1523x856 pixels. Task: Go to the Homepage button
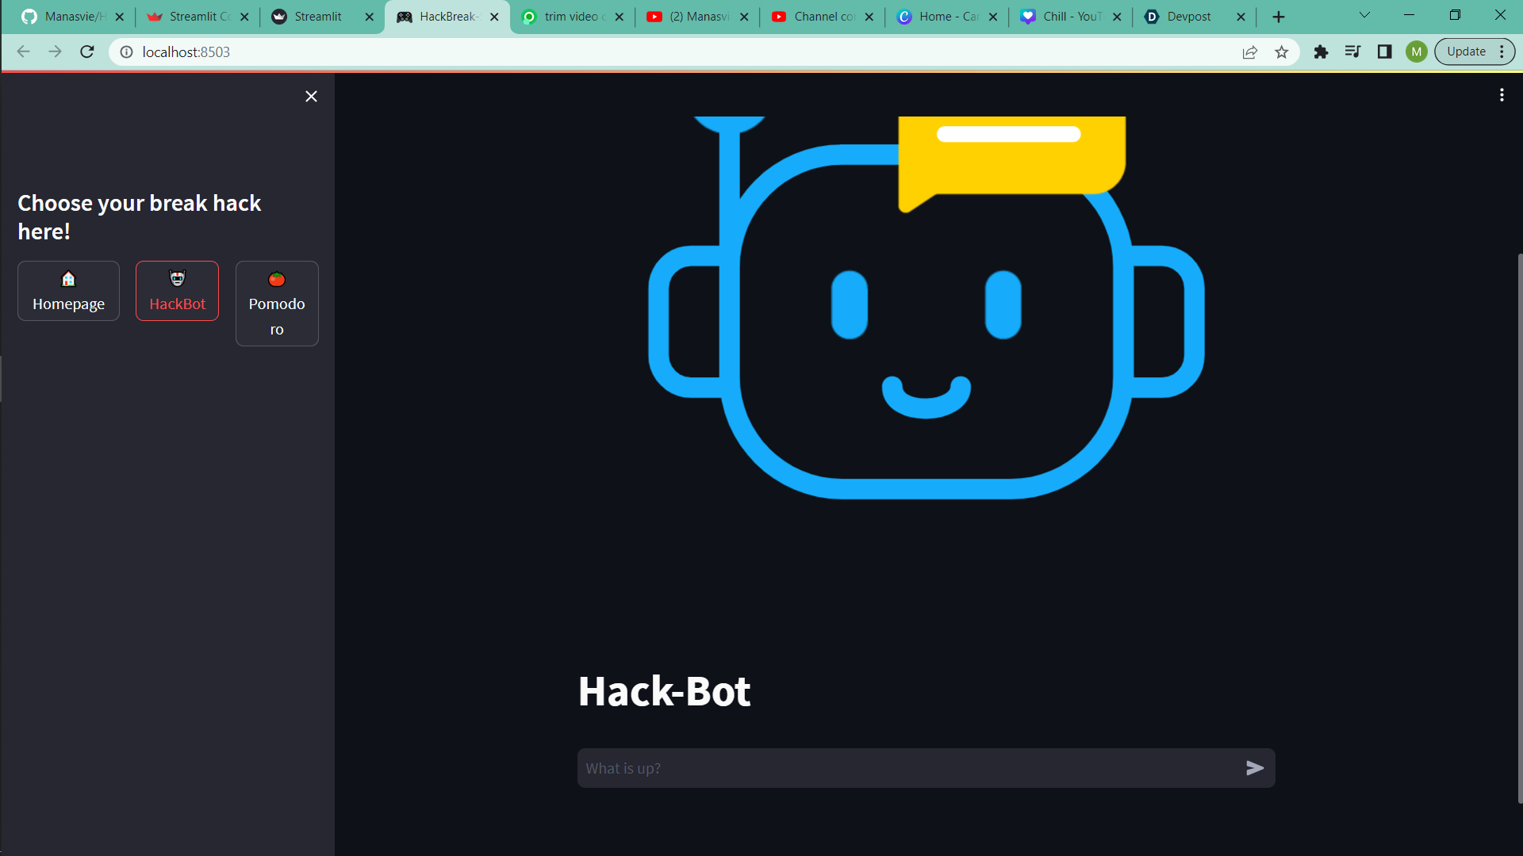68,291
